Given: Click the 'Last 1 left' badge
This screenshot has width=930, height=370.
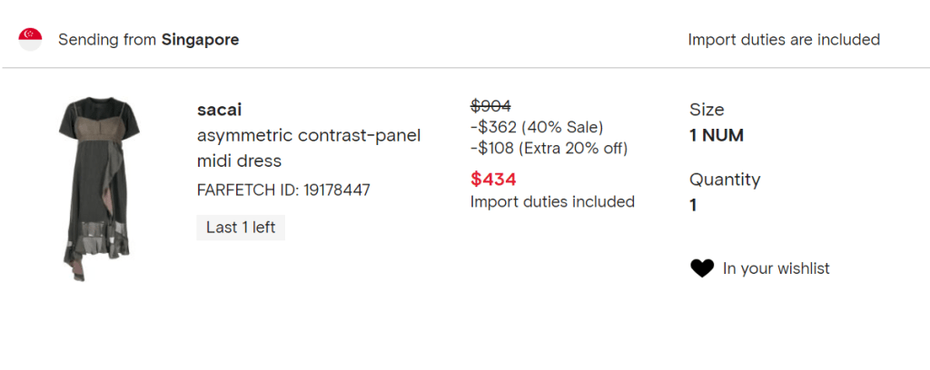Looking at the screenshot, I should pyautogui.click(x=241, y=228).
